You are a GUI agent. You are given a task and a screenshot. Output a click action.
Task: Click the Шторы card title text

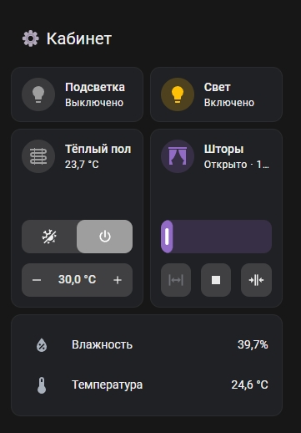coord(223,150)
